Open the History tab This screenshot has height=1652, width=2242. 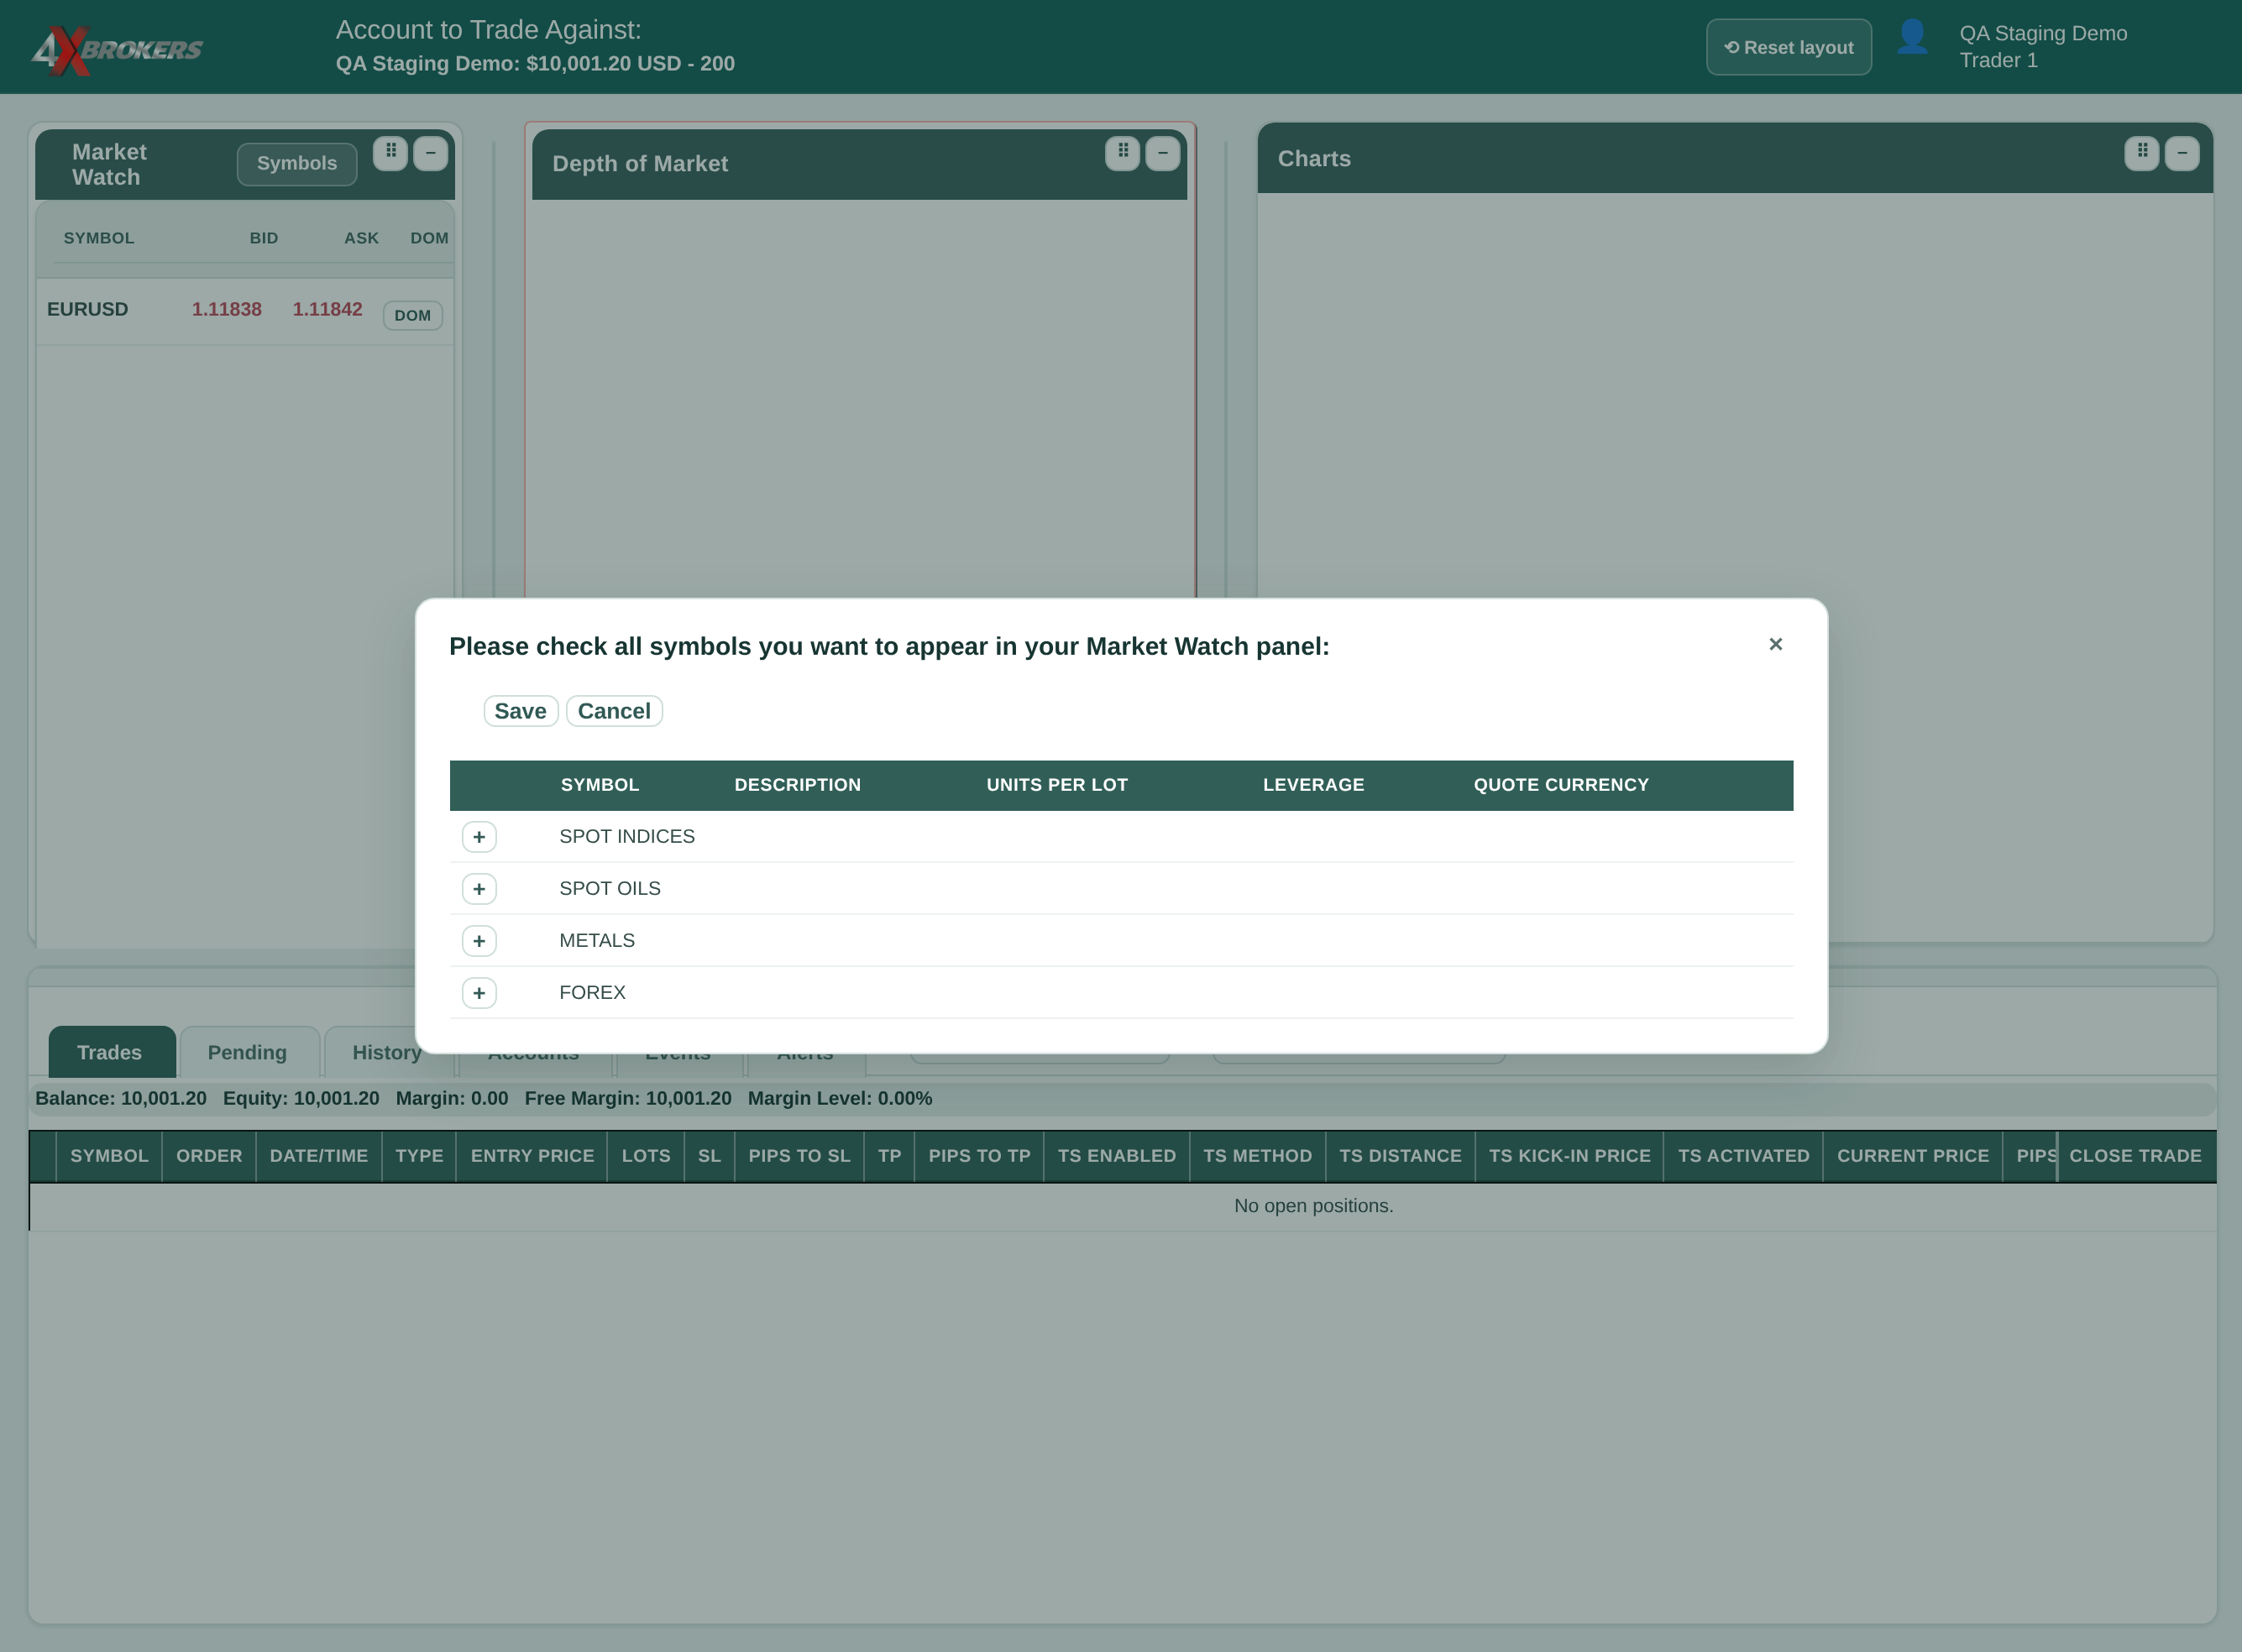point(386,1052)
